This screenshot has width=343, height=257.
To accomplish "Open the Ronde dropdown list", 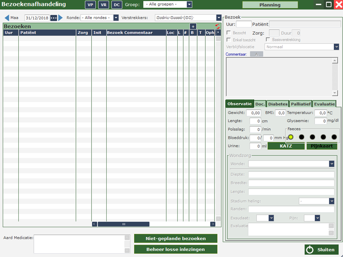I will [116, 18].
